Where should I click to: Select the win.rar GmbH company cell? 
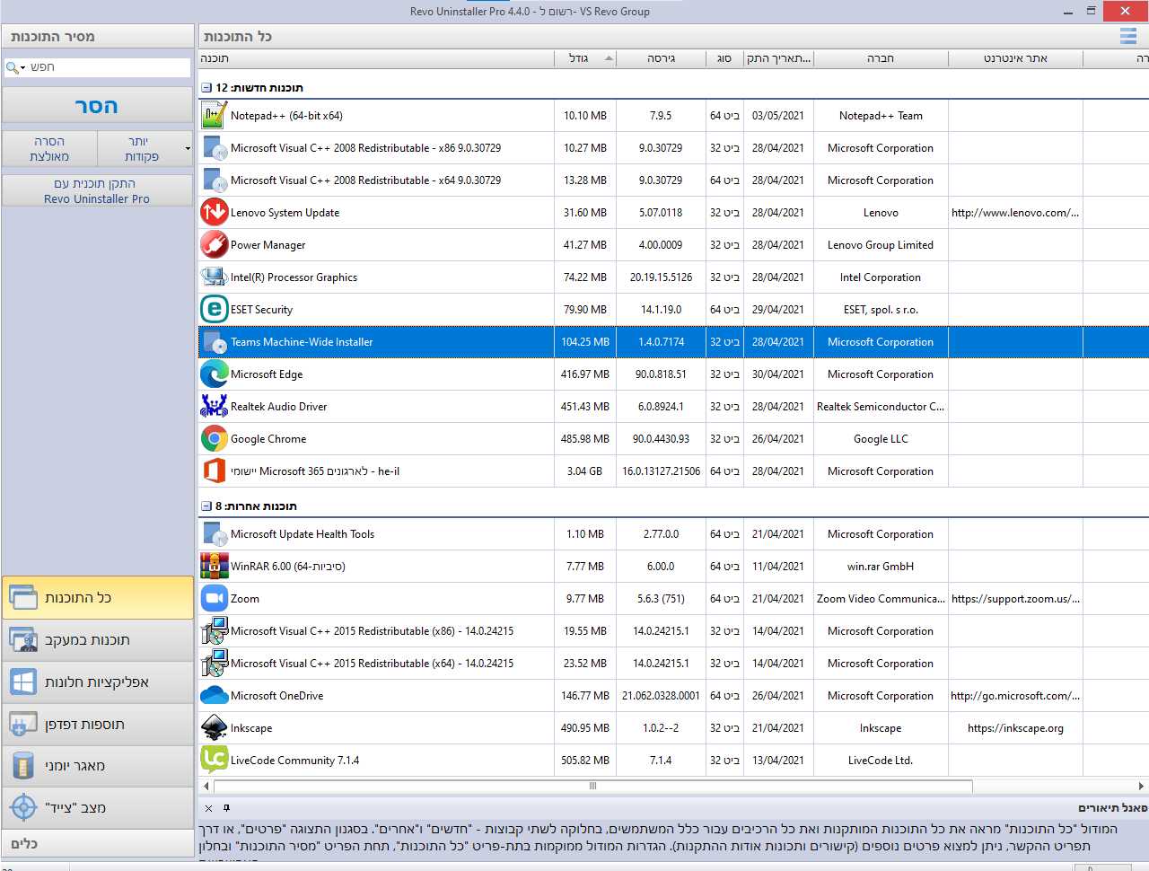click(x=881, y=567)
